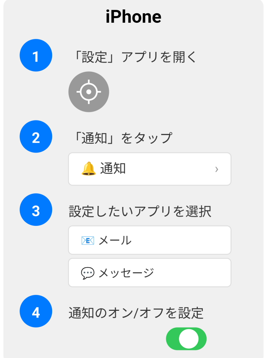Viewport: 266px width, 358px height.
Task: Click the blue step 2 badge
Action: coord(36,137)
